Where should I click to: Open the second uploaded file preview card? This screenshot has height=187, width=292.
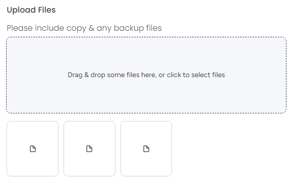pyautogui.click(x=89, y=149)
